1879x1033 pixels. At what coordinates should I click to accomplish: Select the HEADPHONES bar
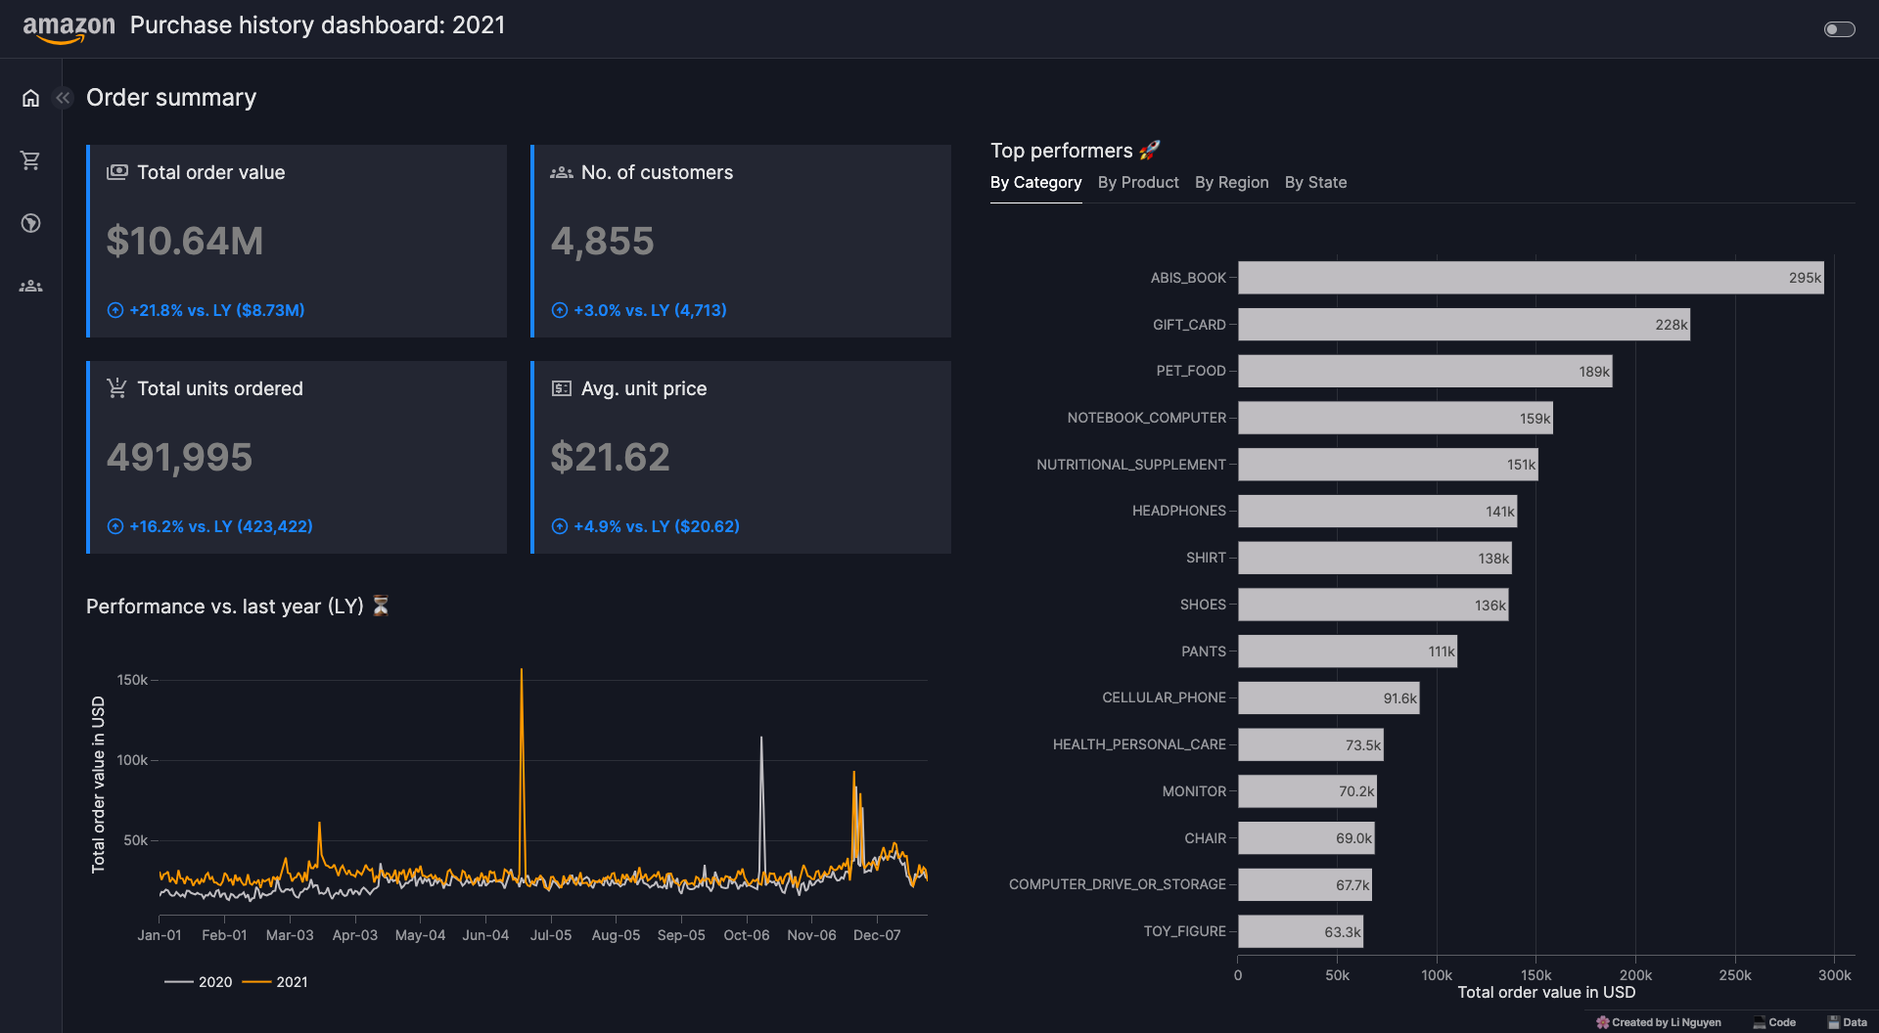point(1378,512)
